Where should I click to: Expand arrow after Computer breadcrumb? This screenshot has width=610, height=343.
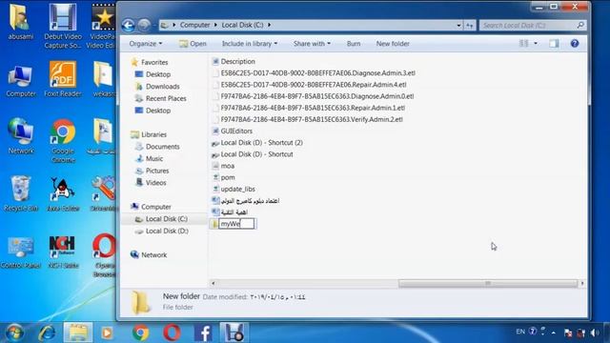[x=216, y=25]
